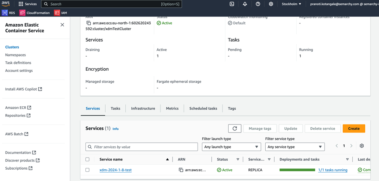The width and height of the screenshot is (379, 181).
Task: Open the notifications bell
Action: coord(245,4)
